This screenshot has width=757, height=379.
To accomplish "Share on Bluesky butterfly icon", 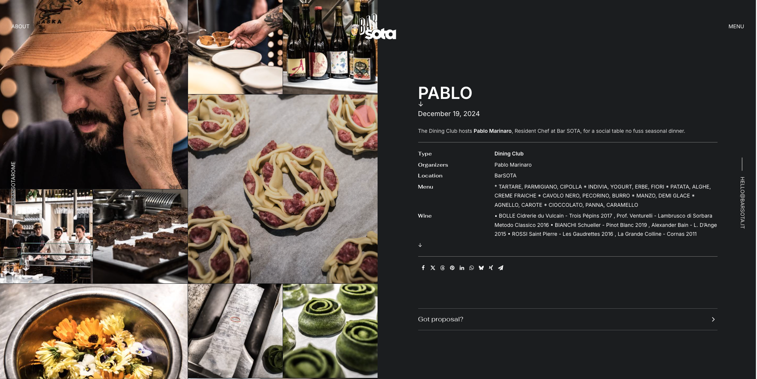I will tap(481, 268).
